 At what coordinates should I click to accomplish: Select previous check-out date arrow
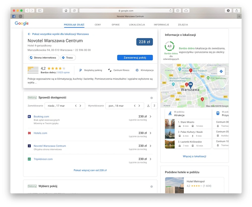pos(135,106)
